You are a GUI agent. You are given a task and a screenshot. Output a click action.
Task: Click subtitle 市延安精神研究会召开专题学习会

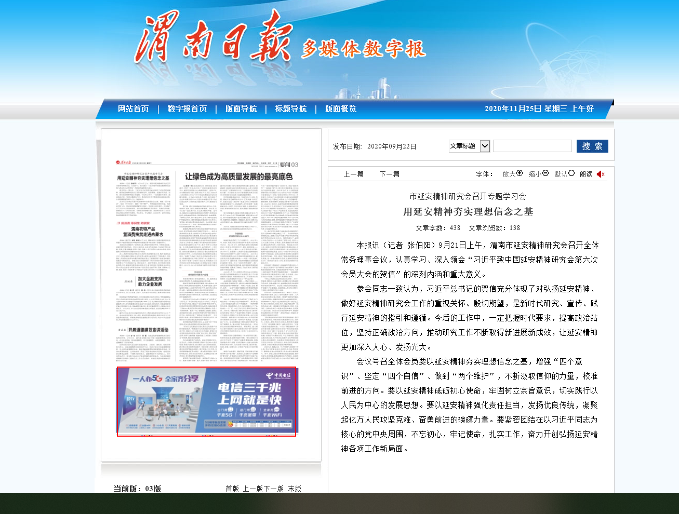point(468,196)
